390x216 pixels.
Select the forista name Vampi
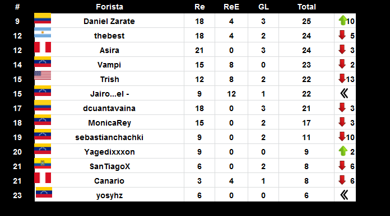[x=109, y=65]
